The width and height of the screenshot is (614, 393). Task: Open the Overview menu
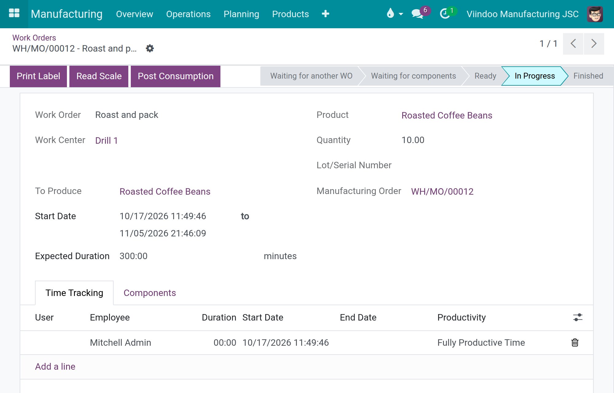click(134, 14)
